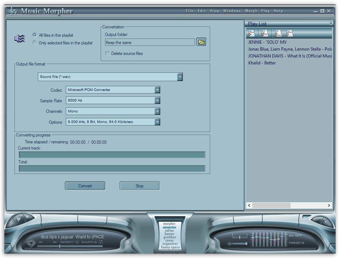Switch to the editor module

(169, 230)
